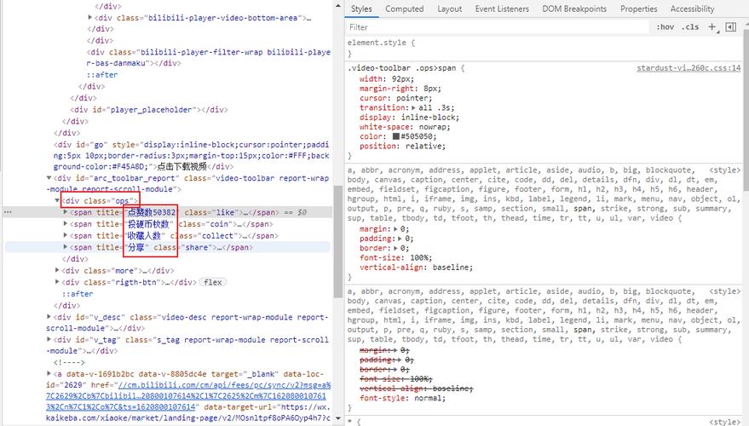Expand the transition property arrow
The image size is (749, 426).
click(413, 108)
